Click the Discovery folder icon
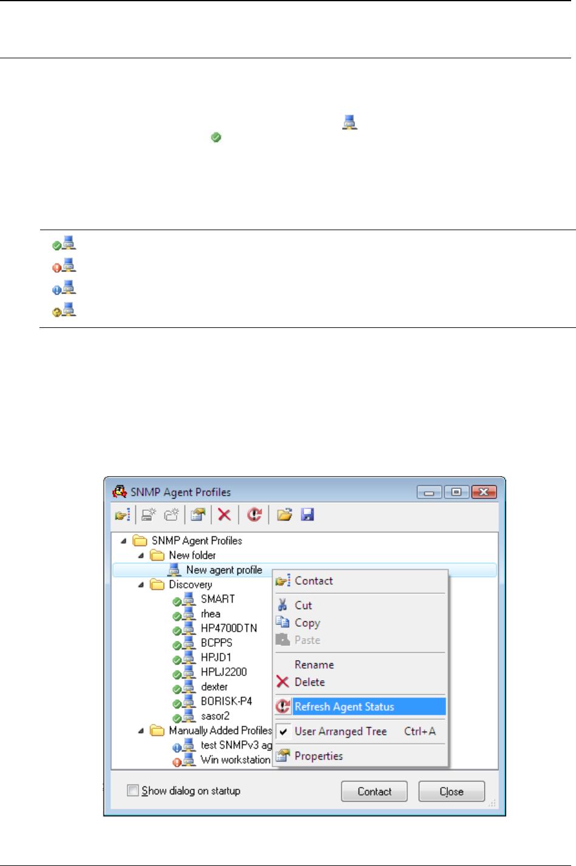The image size is (576, 866). pyautogui.click(x=157, y=584)
